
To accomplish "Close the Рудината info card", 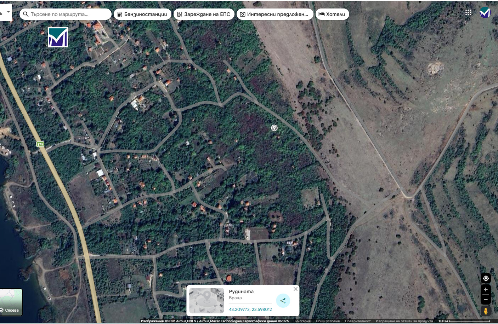I will [x=295, y=289].
